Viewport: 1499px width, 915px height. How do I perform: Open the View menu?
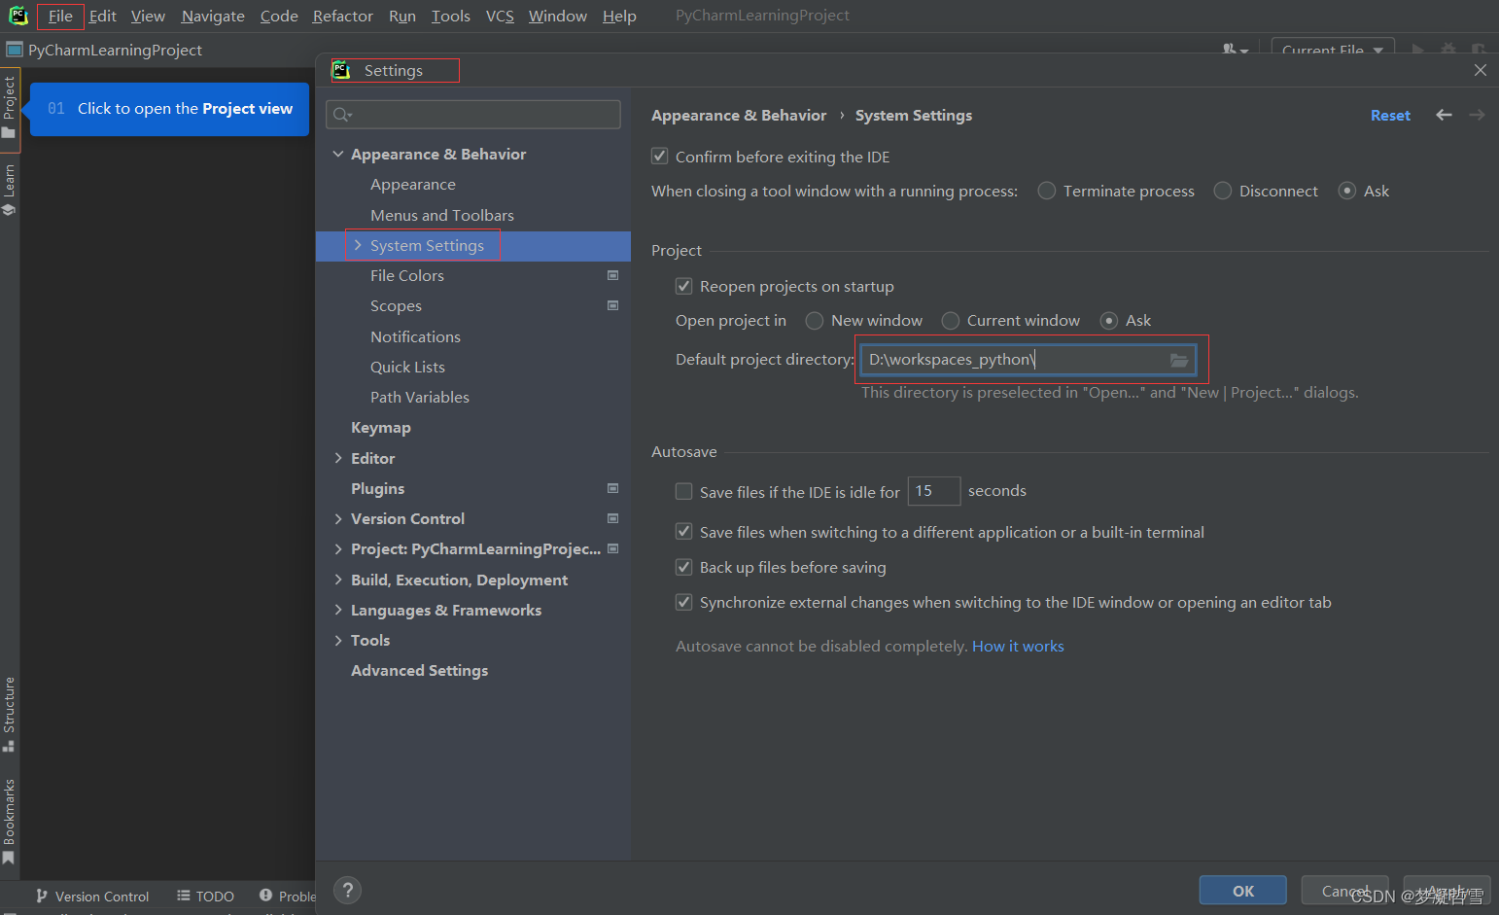coord(148,16)
